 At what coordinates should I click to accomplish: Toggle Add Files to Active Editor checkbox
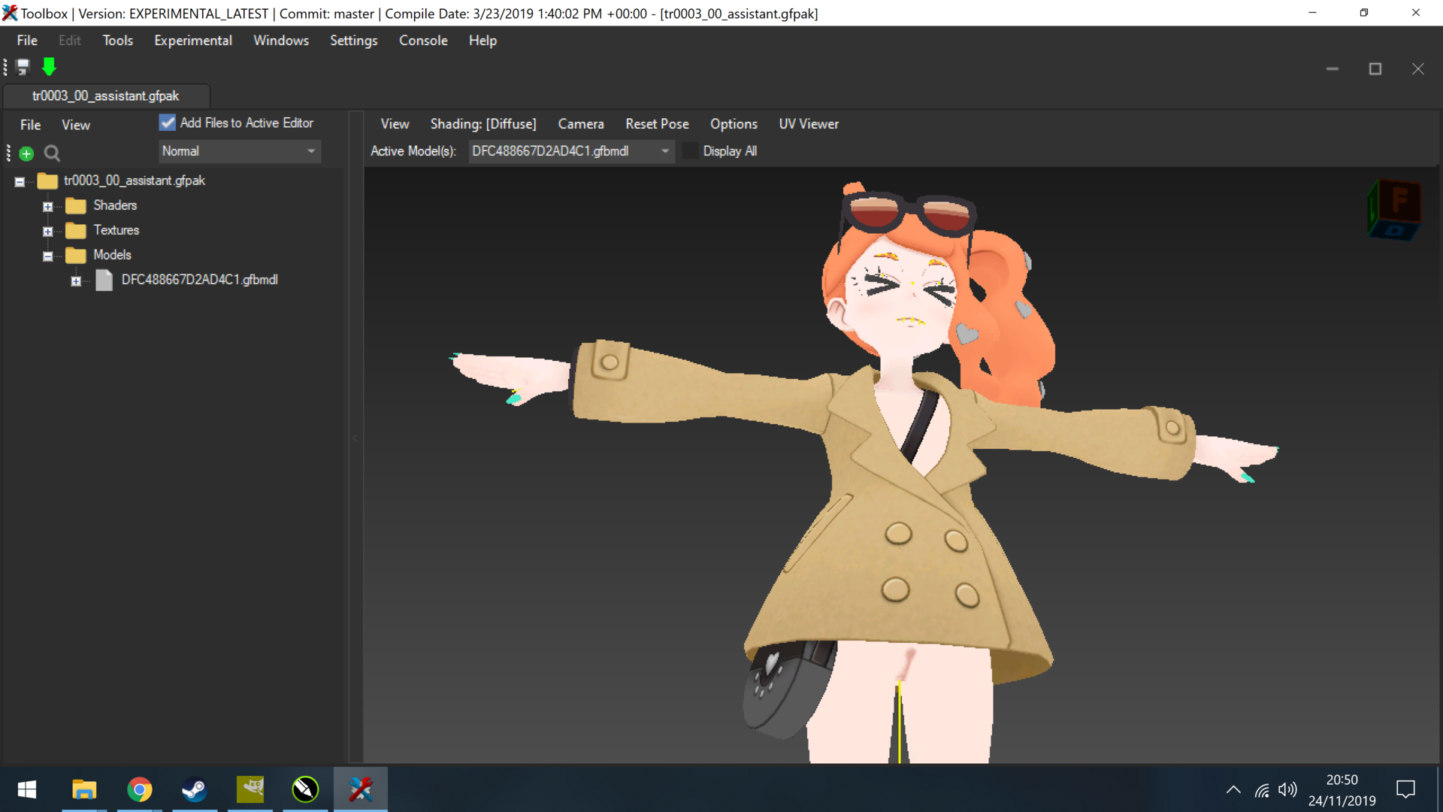168,123
